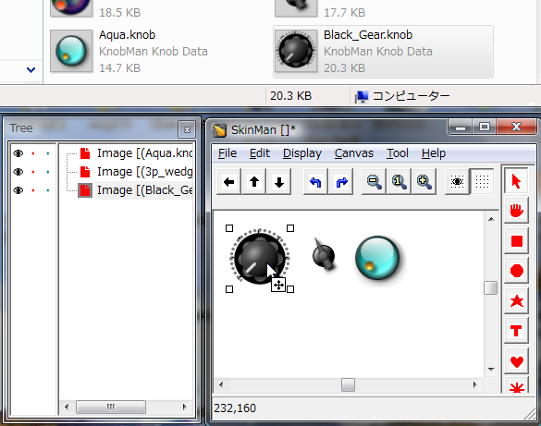Screen dimensions: 541x426
Task: Close the Tree panel
Action: pos(187,129)
